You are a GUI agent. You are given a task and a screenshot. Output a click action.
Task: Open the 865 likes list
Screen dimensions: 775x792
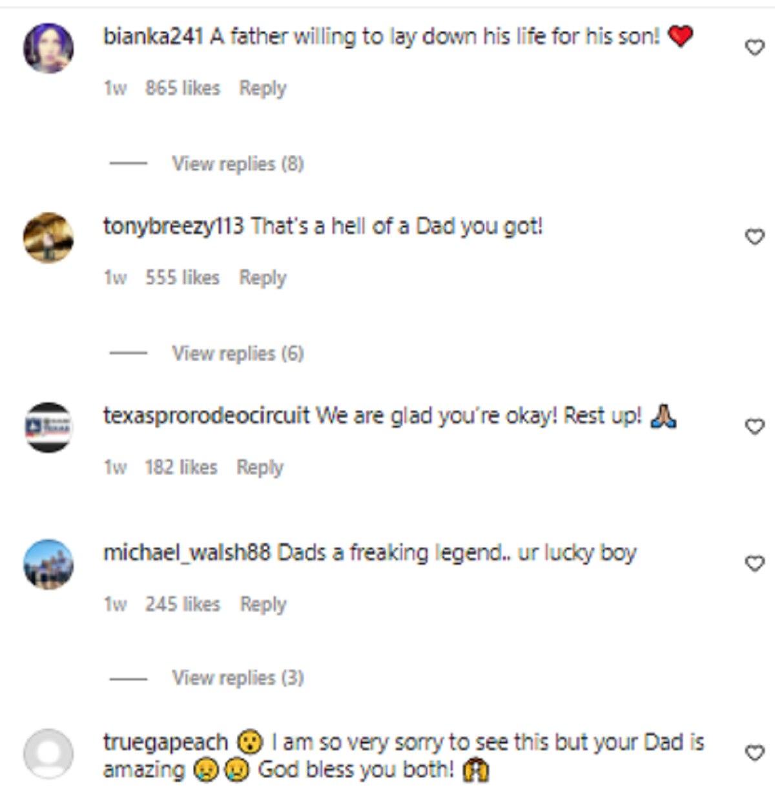point(182,88)
